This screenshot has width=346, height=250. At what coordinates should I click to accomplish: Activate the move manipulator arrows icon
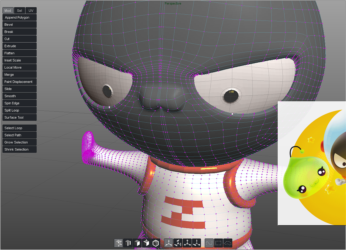tap(168, 243)
